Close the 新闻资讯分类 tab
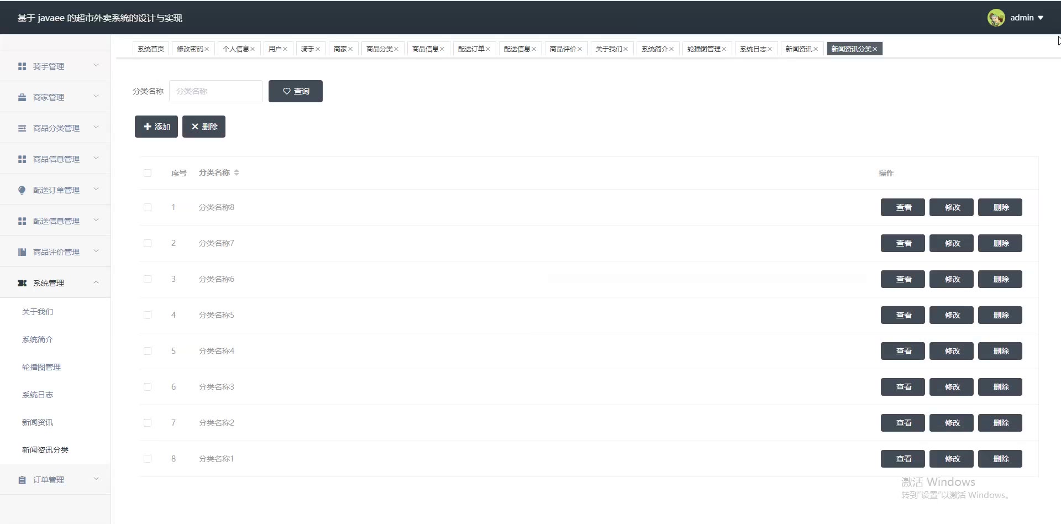This screenshot has width=1061, height=524. [875, 49]
